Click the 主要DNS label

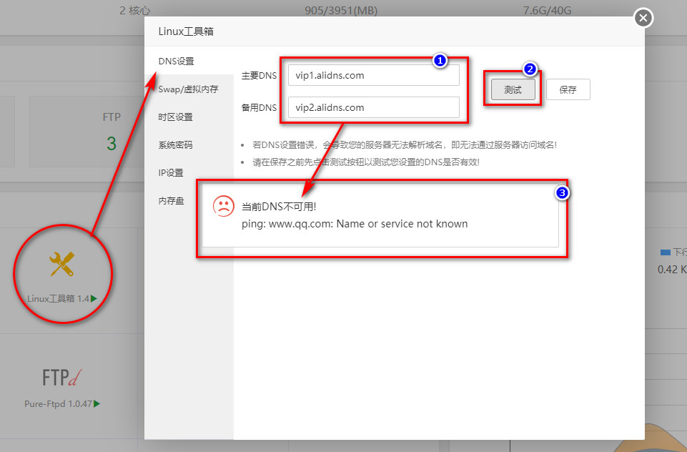259,75
